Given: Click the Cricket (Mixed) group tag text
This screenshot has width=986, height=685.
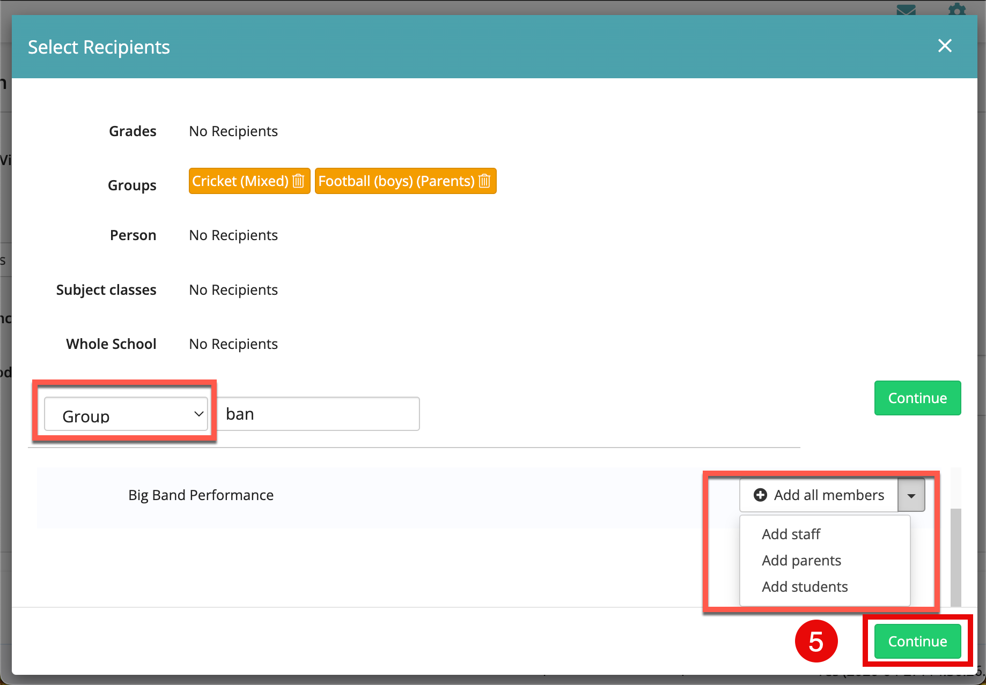Looking at the screenshot, I should (240, 181).
